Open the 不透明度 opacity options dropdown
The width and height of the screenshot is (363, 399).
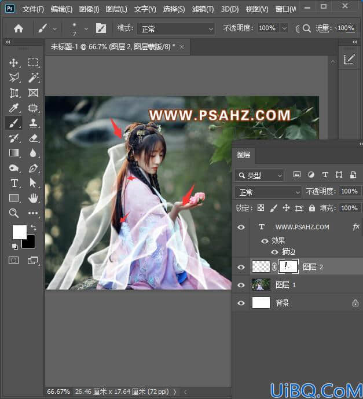[x=284, y=28]
